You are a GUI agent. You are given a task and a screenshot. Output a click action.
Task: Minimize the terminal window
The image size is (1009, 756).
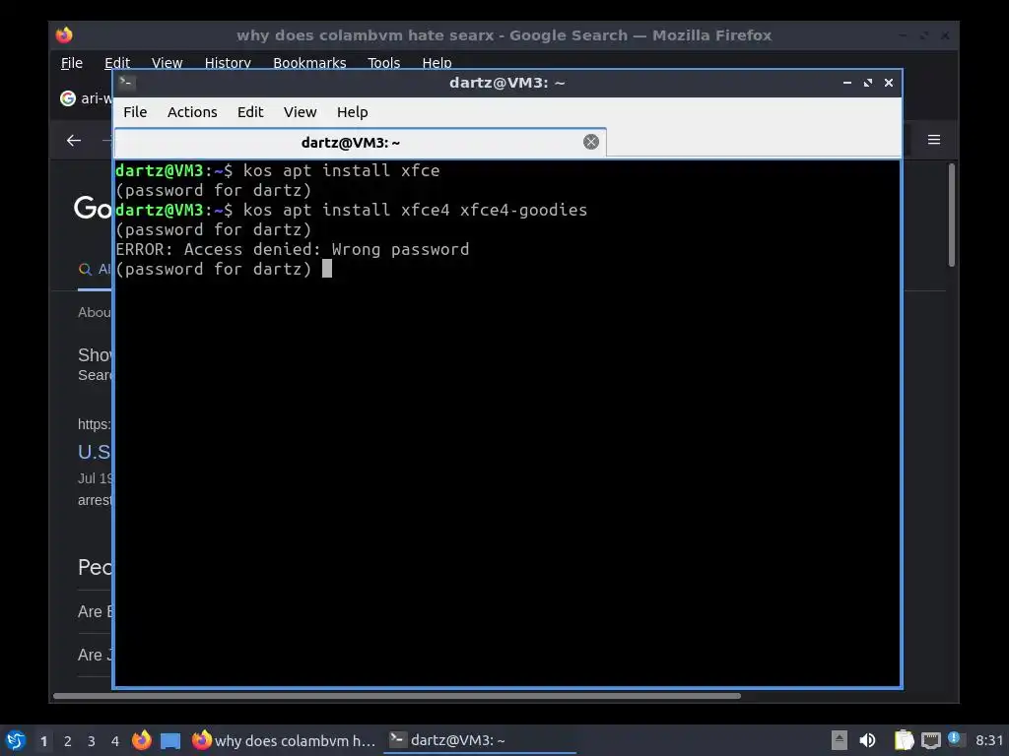(x=846, y=83)
